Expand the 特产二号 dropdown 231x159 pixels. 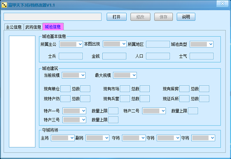(x=154, y=111)
